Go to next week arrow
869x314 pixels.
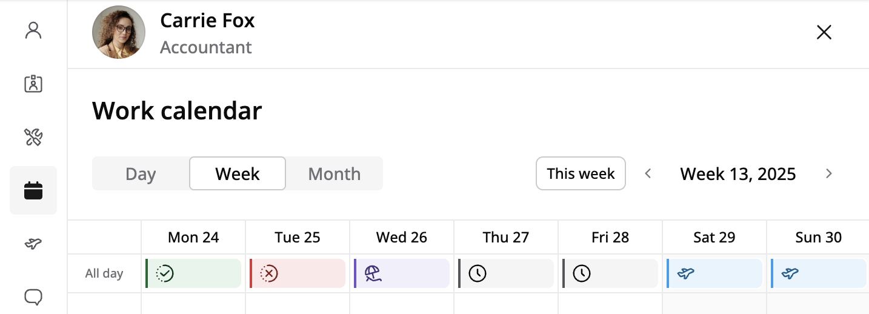(829, 174)
